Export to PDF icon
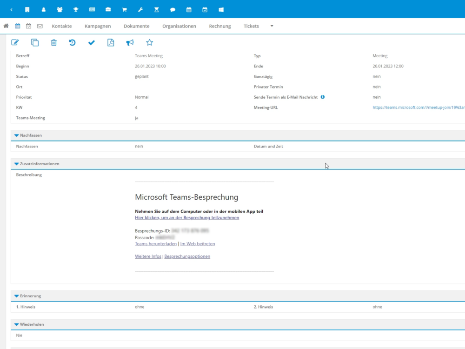Image resolution: width=465 pixels, height=349 pixels. pos(111,43)
